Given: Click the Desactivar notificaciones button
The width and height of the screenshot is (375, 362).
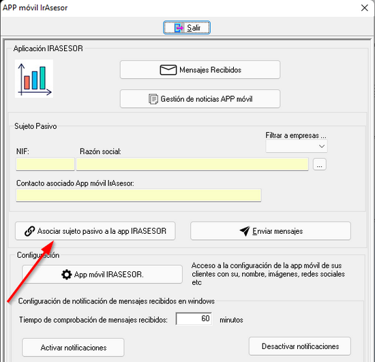Looking at the screenshot, I should click(300, 346).
